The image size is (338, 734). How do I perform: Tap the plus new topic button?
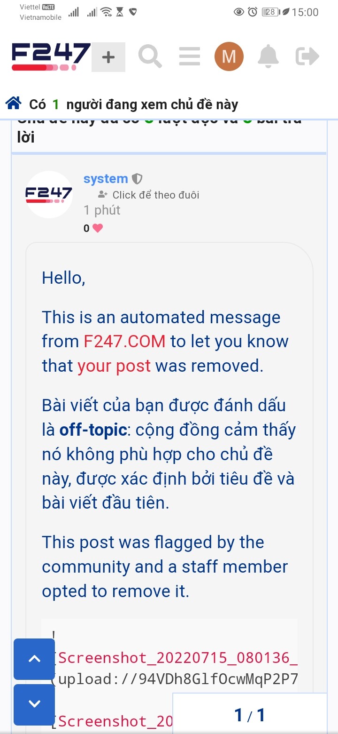(x=108, y=57)
